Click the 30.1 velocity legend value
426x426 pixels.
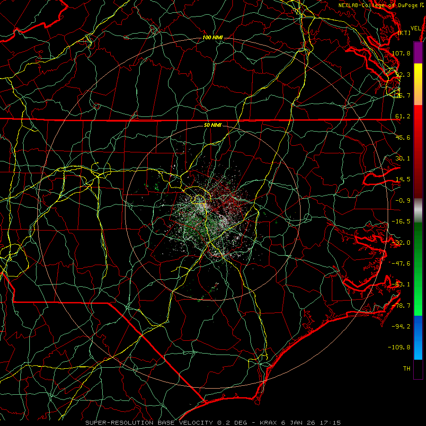(x=403, y=159)
